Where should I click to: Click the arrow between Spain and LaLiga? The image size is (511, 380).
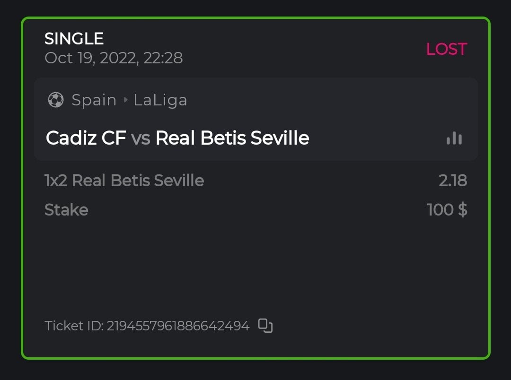126,100
